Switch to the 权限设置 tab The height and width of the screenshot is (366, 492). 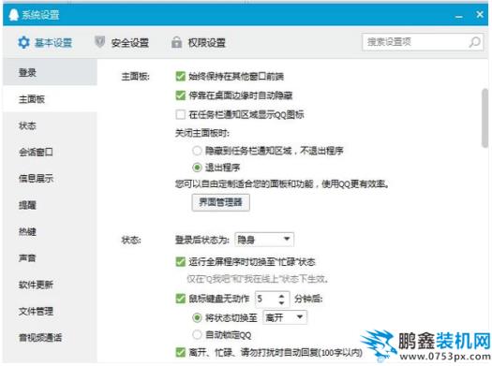[199, 42]
